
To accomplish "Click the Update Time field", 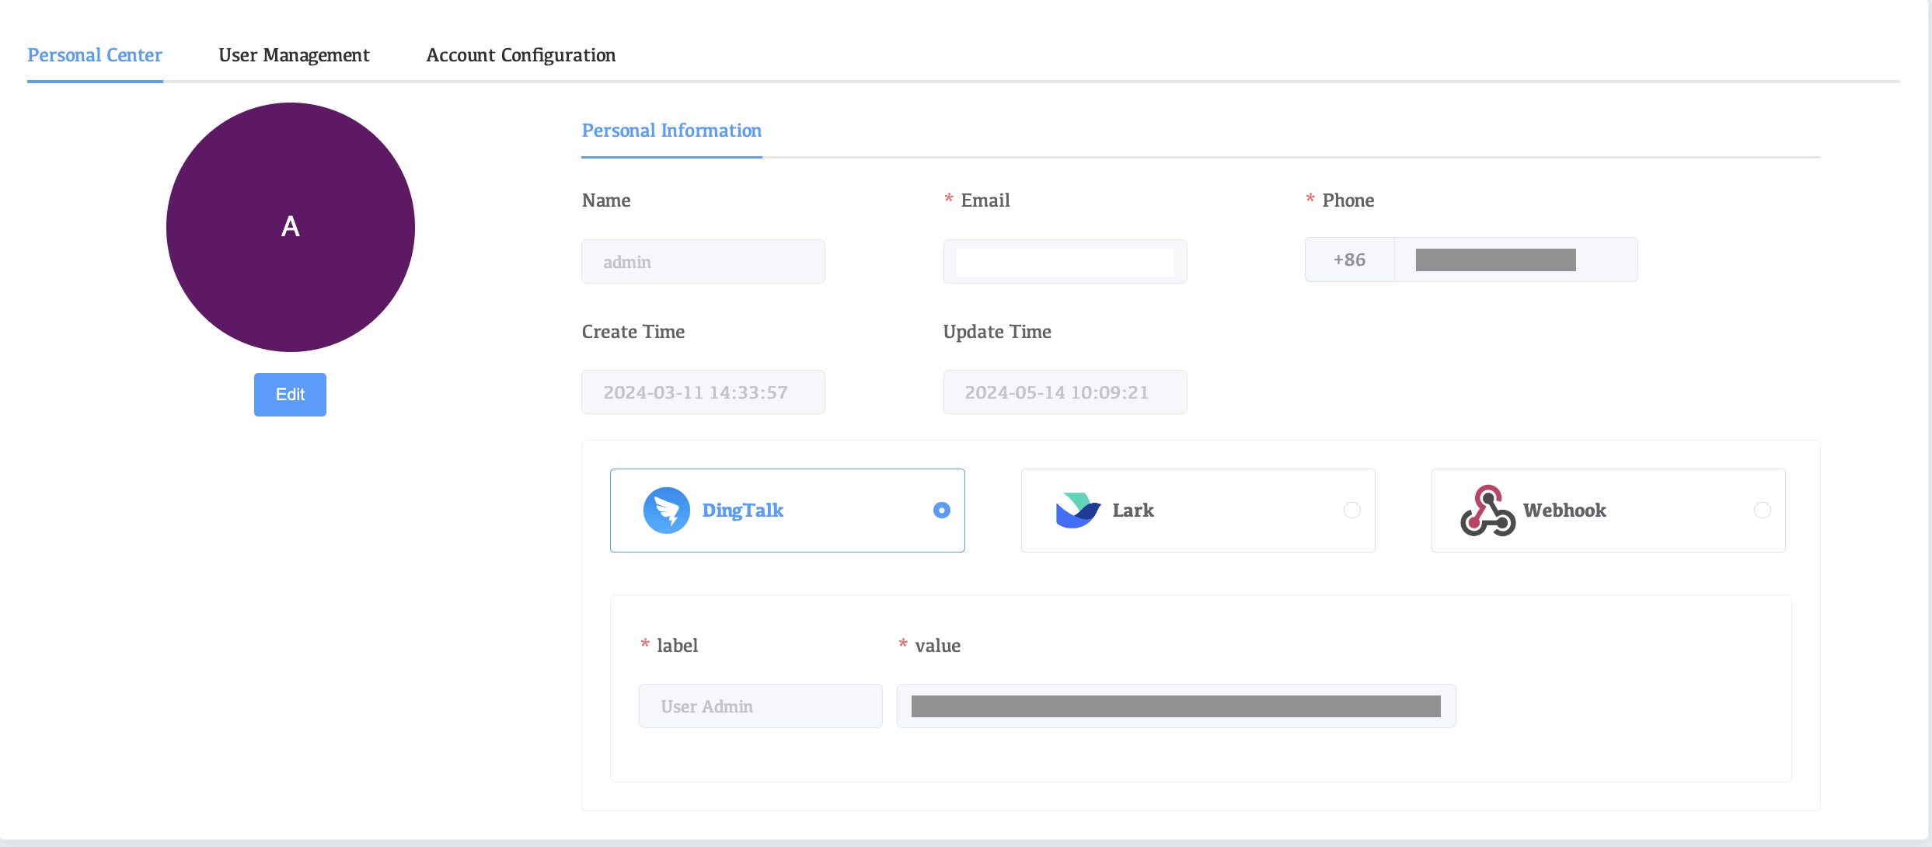I will pyautogui.click(x=1065, y=392).
